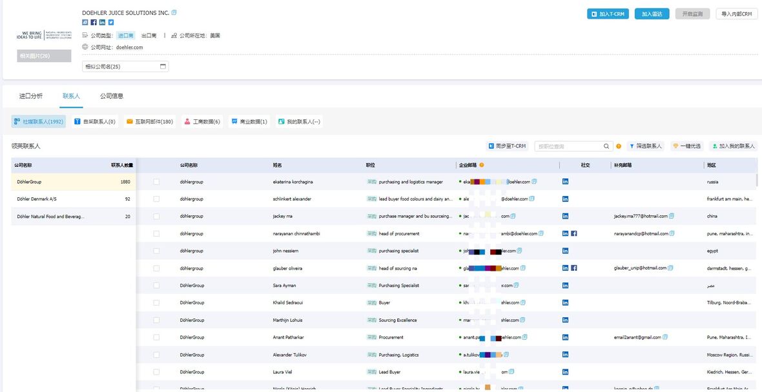Click the 导入内部CRM button
The height and width of the screenshot is (392, 762).
pos(737,14)
